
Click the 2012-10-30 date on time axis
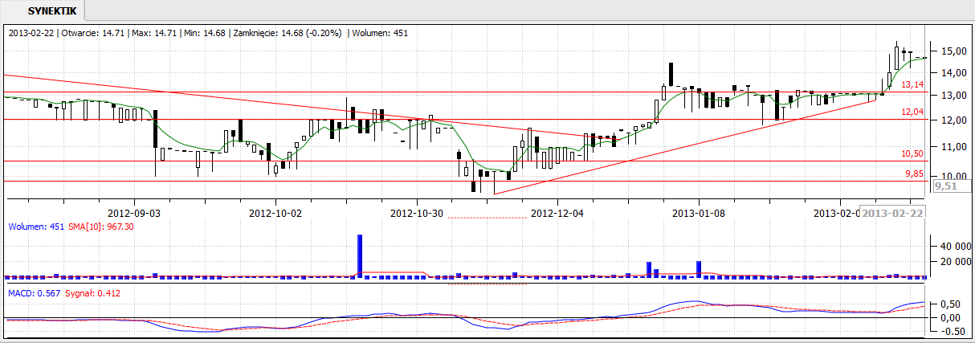click(x=417, y=213)
